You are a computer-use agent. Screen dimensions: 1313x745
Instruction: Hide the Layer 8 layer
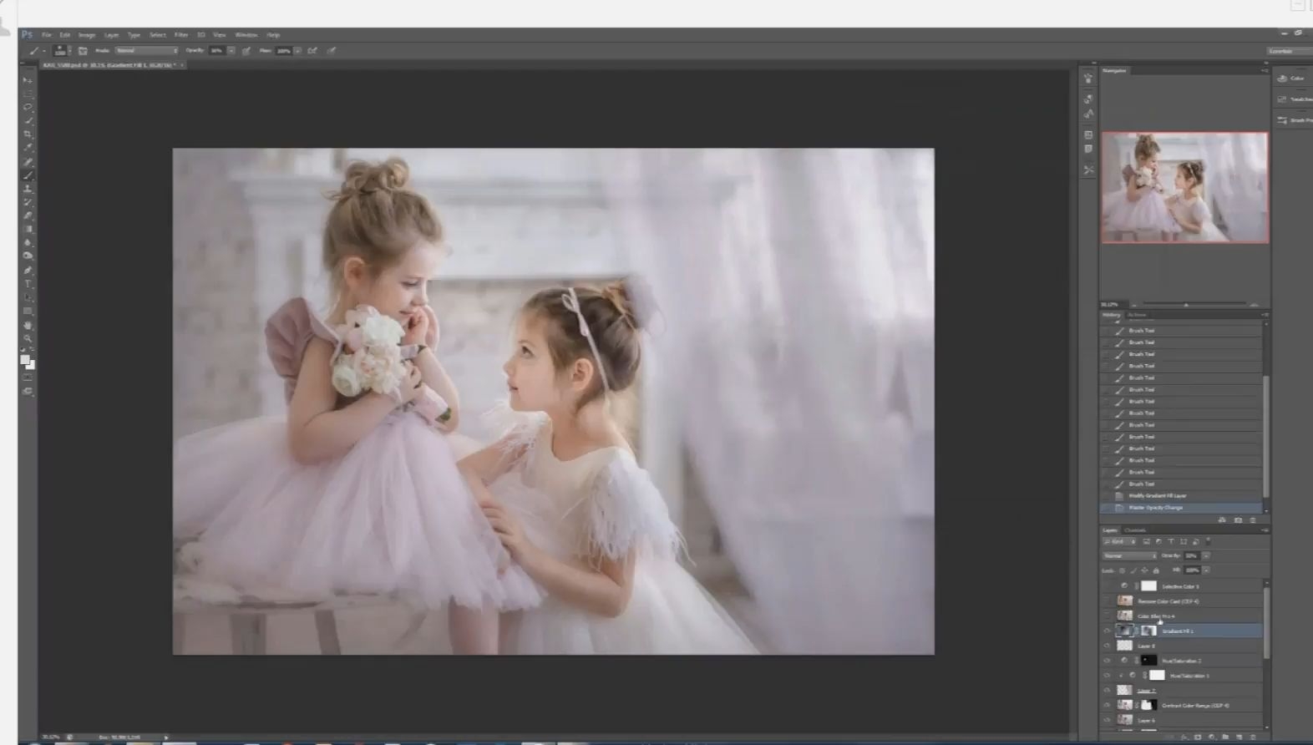click(1108, 646)
